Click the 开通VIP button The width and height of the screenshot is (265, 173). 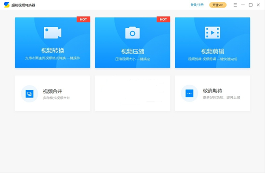[x=218, y=5]
